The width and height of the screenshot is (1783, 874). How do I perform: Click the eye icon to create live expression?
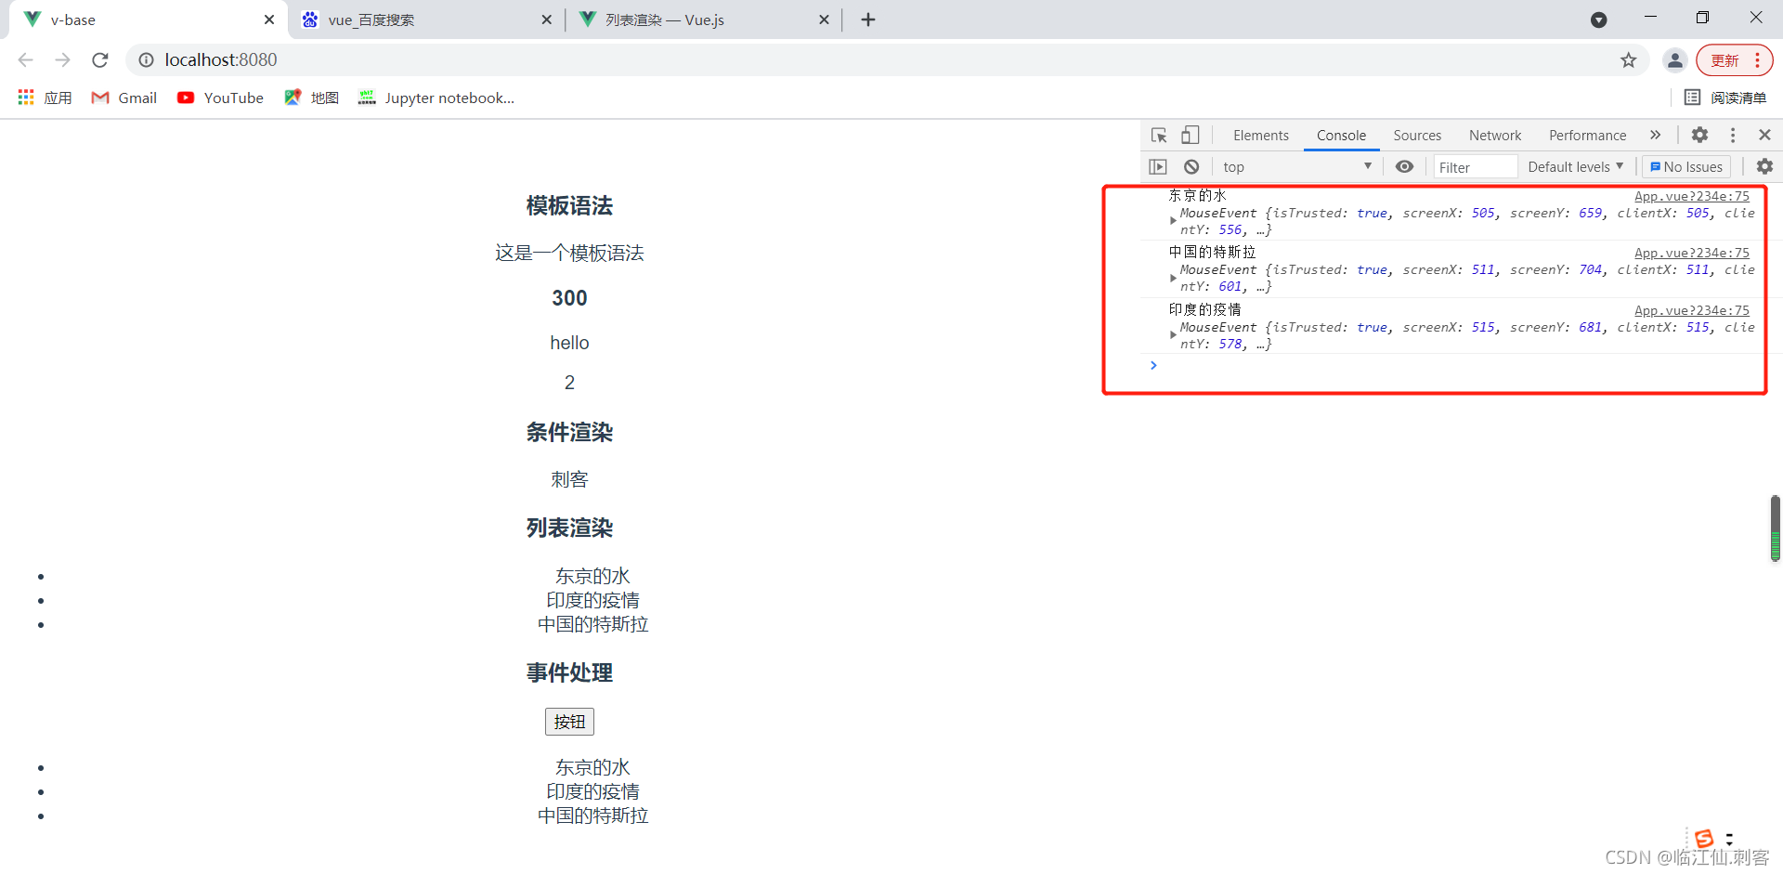pyautogui.click(x=1404, y=166)
